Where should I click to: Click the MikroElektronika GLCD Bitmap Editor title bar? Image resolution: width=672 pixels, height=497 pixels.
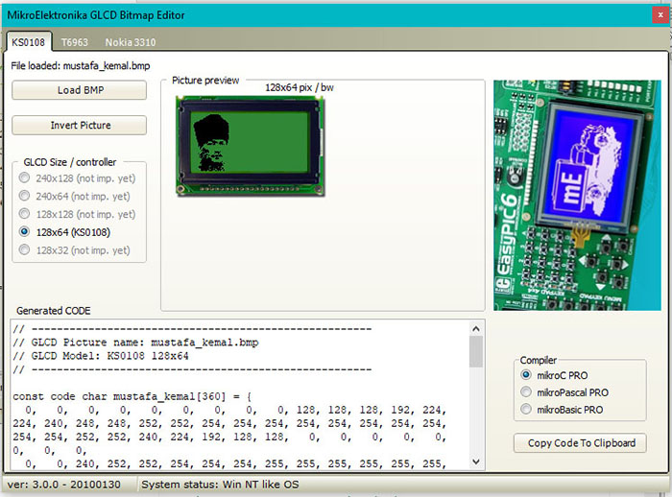(x=336, y=15)
